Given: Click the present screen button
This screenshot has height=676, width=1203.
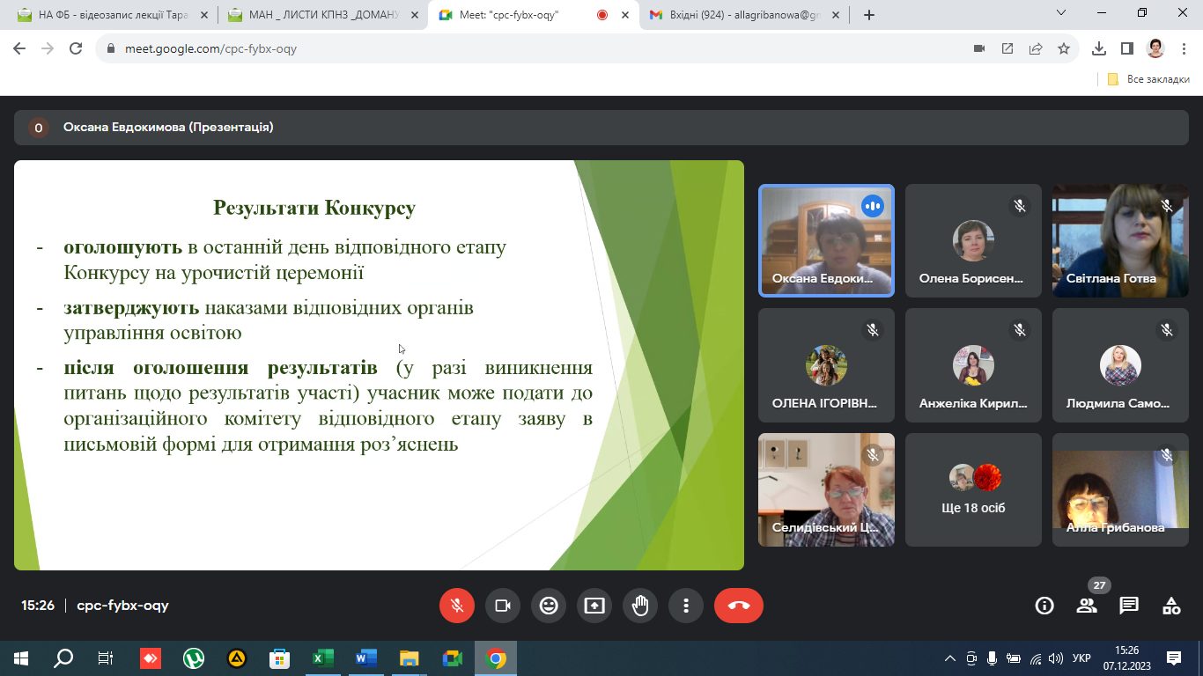Looking at the screenshot, I should tap(594, 606).
